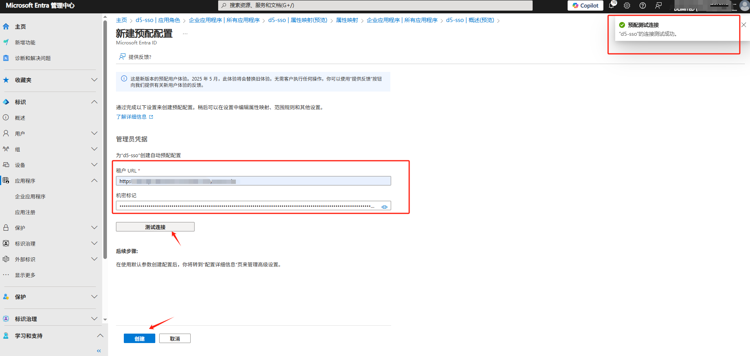750x356 pixels.
Task: Click the 概述 info circle icon
Action: point(6,117)
